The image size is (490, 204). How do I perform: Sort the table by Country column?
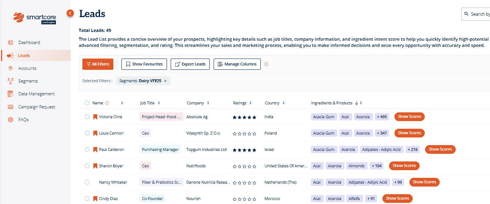pyautogui.click(x=284, y=103)
